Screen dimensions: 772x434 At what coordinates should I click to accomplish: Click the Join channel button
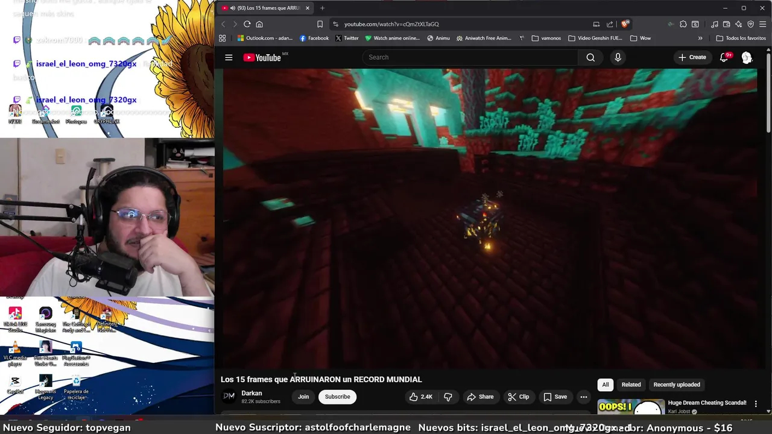coord(303,397)
